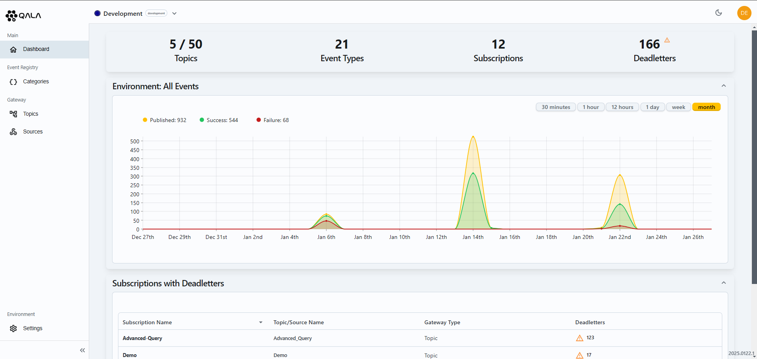
Task: Select the week time range
Action: point(678,107)
